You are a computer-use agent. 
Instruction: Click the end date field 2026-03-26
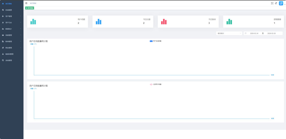click(x=271, y=33)
